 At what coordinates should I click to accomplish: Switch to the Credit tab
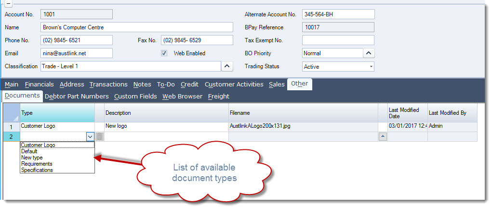click(x=189, y=85)
